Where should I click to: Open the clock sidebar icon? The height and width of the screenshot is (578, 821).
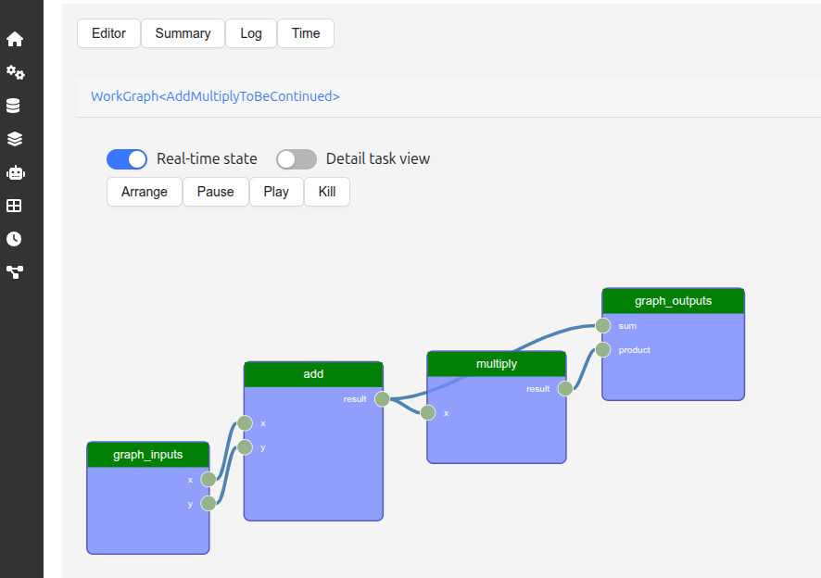click(14, 239)
